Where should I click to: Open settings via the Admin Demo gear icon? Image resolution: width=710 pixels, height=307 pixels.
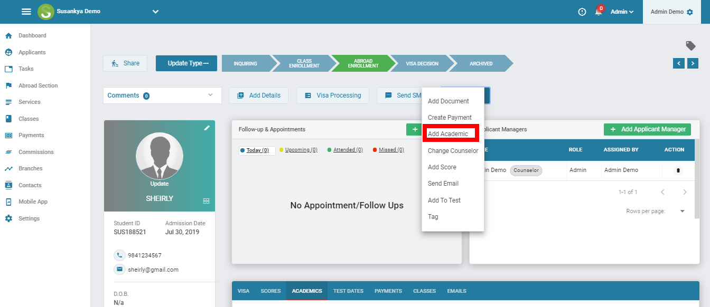[x=689, y=11]
